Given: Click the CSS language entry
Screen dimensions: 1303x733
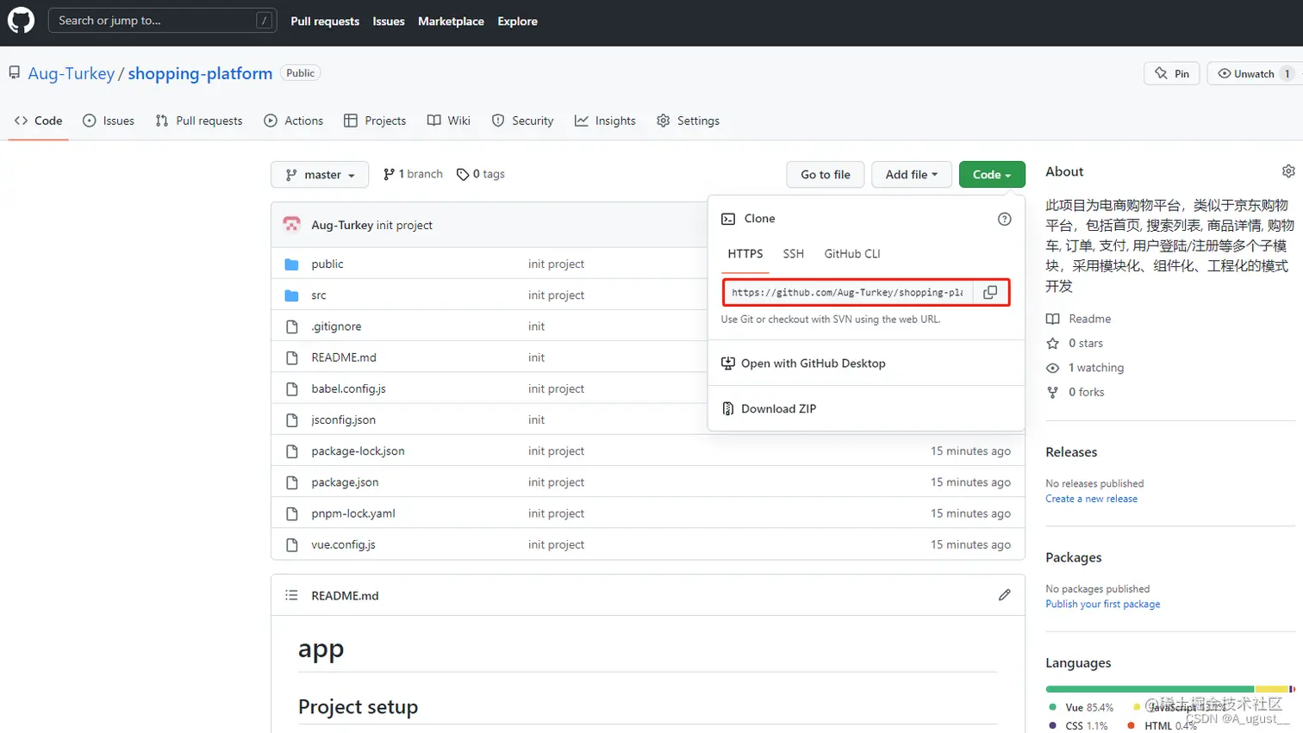Looking at the screenshot, I should (x=1078, y=726).
